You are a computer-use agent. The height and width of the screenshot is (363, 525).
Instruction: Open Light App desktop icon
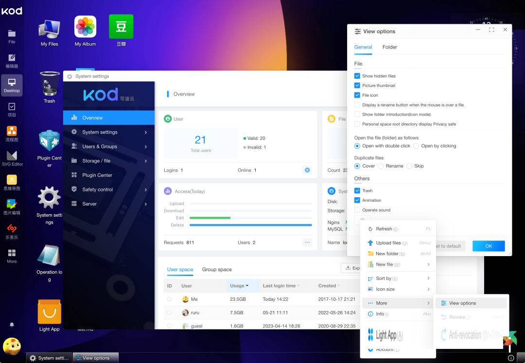50,316
